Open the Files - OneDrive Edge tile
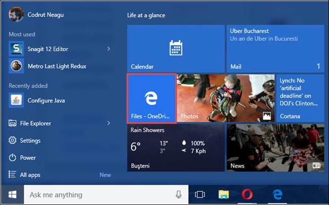The height and width of the screenshot is (205, 329). pyautogui.click(x=151, y=98)
